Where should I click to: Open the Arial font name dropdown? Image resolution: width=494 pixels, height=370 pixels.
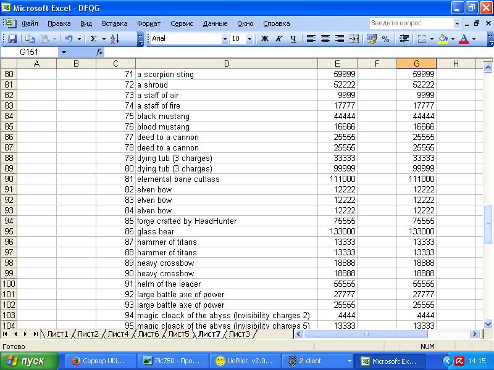225,39
